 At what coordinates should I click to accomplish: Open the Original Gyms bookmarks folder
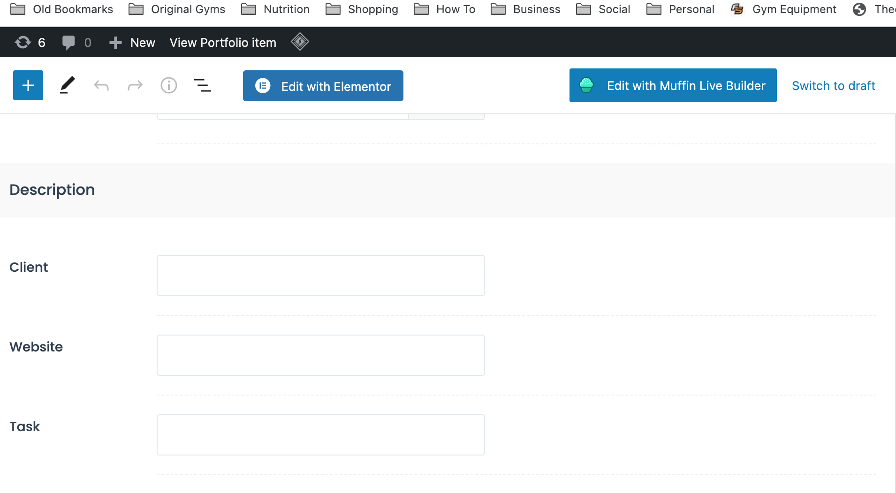click(177, 9)
